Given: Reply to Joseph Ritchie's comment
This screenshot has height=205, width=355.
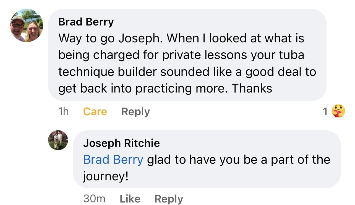Looking at the screenshot, I should click(x=169, y=199).
